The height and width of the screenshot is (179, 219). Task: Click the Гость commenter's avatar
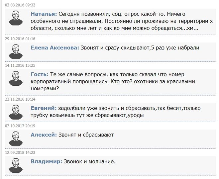15,78
